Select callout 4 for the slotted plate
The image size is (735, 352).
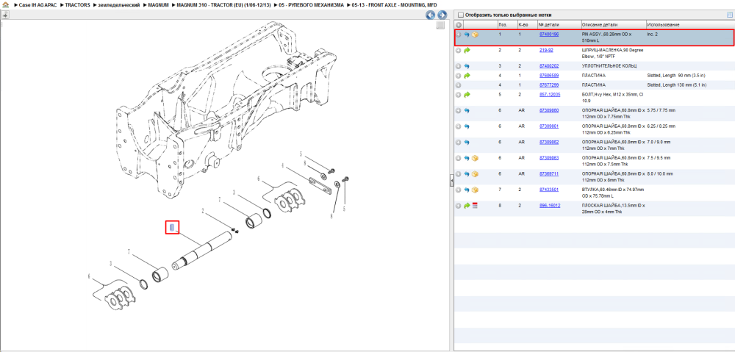pos(283,166)
